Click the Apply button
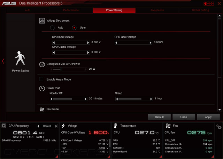223x159 pixels. 208,117
